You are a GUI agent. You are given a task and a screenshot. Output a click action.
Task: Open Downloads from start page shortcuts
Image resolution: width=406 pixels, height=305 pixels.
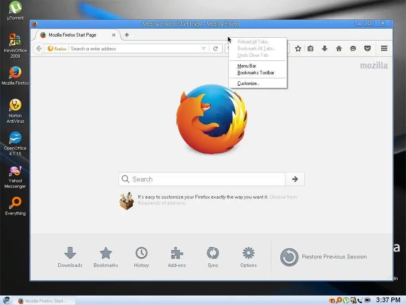coord(70,257)
